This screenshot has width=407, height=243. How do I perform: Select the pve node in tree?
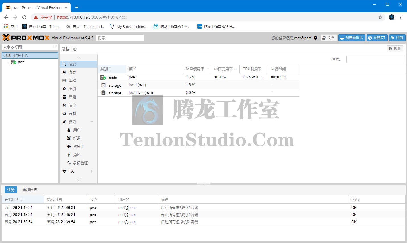[21, 62]
